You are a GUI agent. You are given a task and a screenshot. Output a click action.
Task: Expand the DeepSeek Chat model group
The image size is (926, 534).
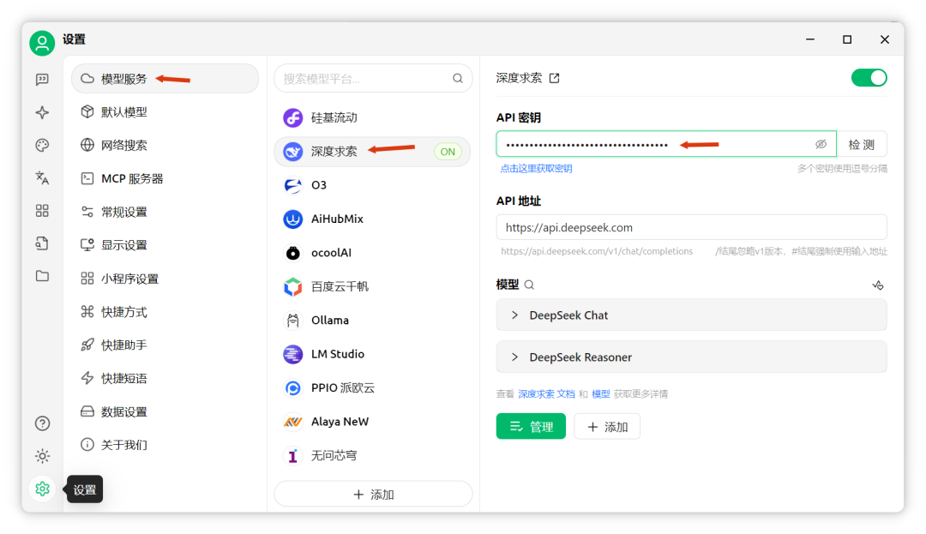(x=692, y=315)
